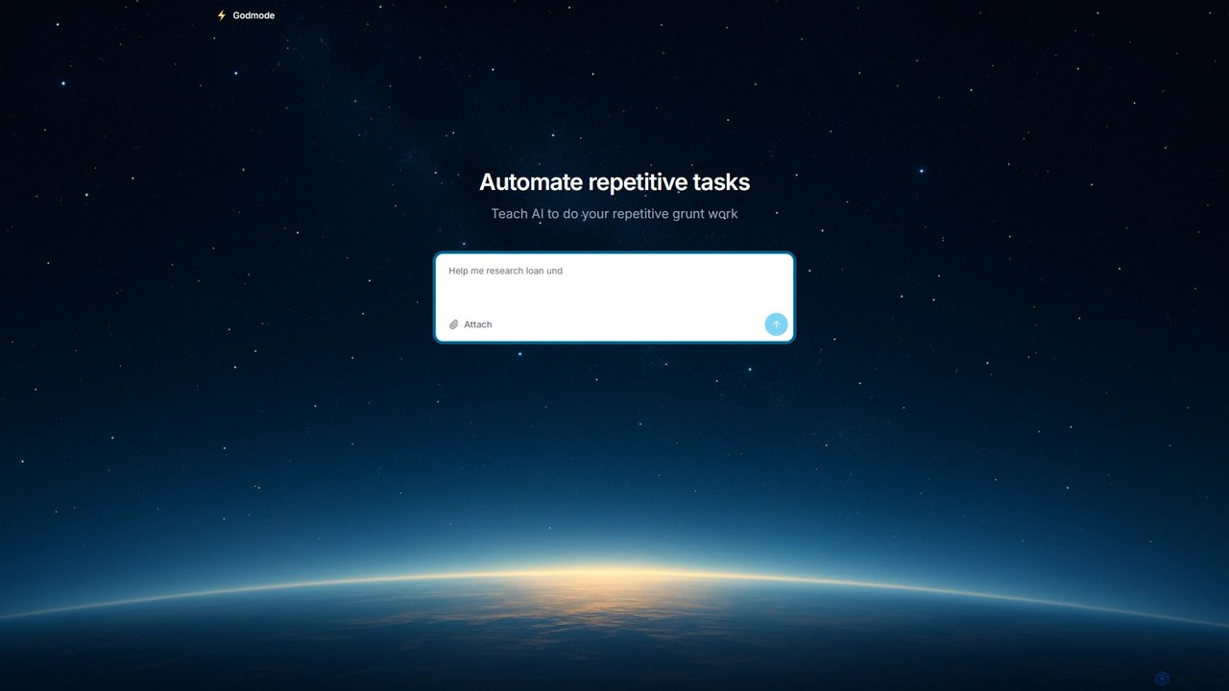Click the paperclip Attach icon
The width and height of the screenshot is (1229, 691).
[454, 324]
